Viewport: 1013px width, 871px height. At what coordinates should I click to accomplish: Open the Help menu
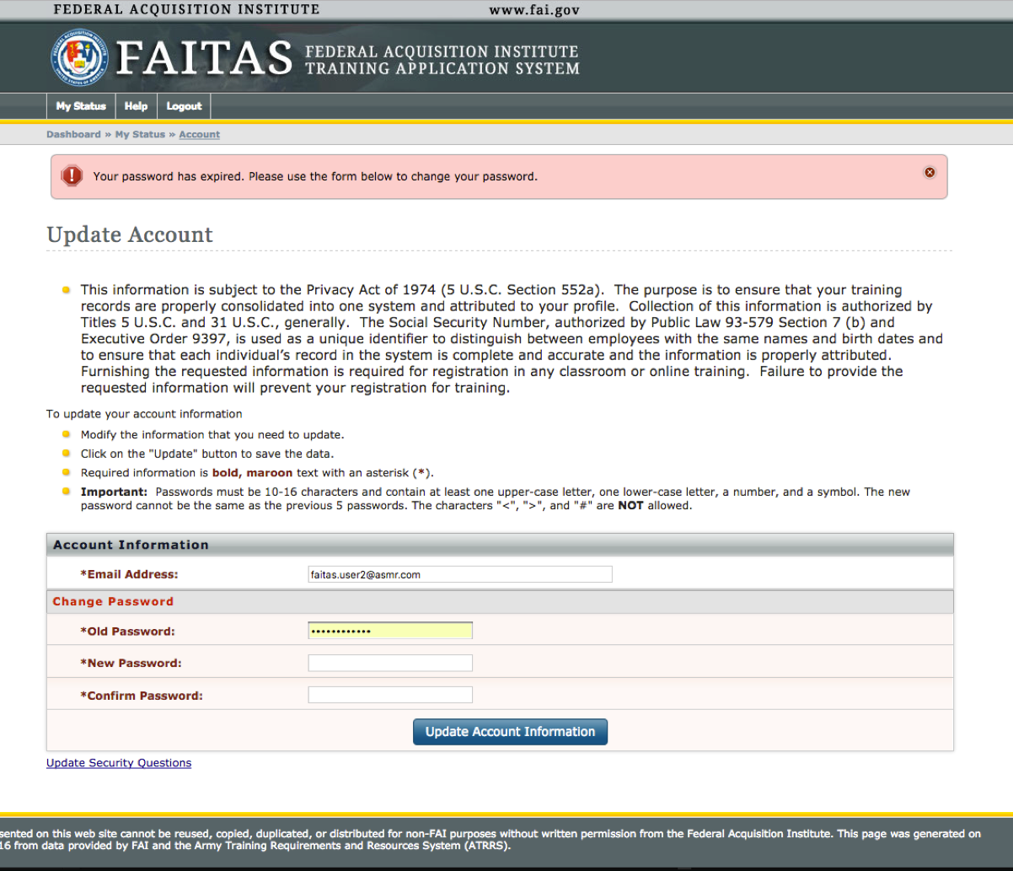pos(136,106)
